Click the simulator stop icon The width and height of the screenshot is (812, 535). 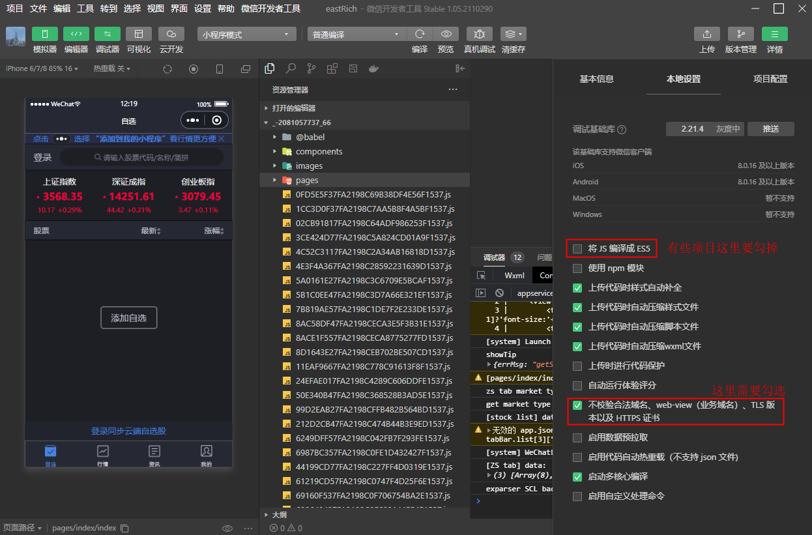click(194, 69)
